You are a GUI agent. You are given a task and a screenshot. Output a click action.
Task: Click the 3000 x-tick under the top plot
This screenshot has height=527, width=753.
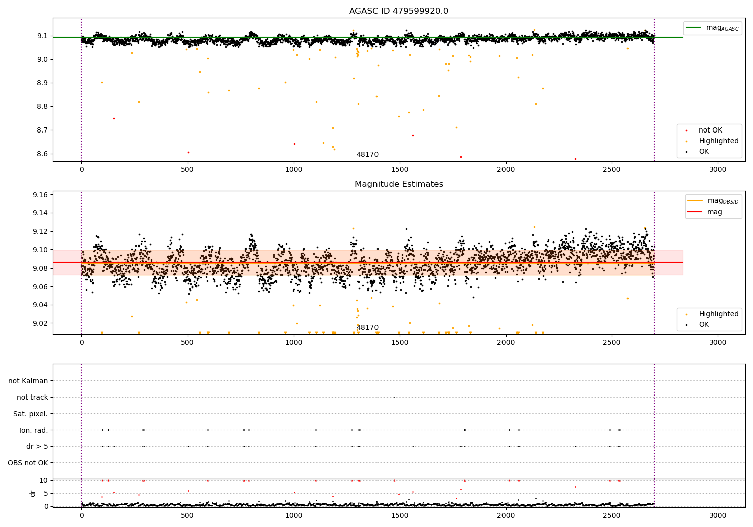coord(718,169)
